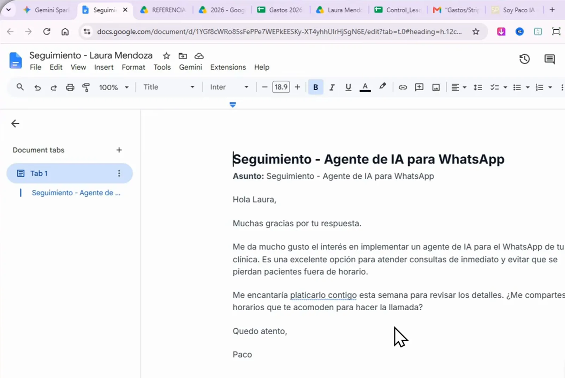Open version history clock icon

pos(524,59)
